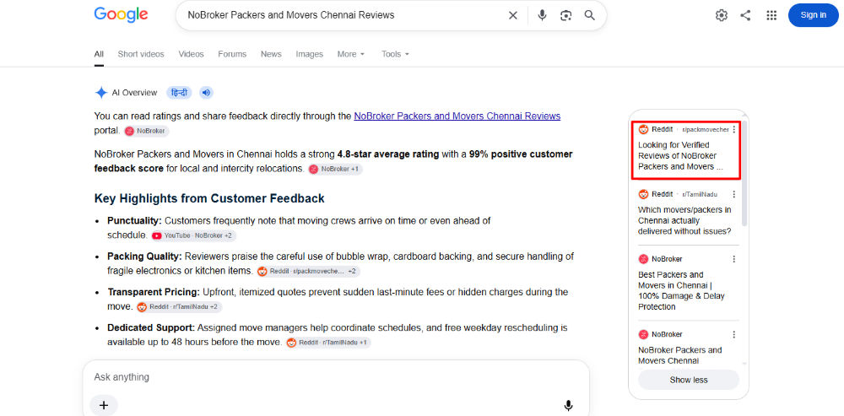The image size is (844, 416).
Task: Open options menu for 'Best Packers' NoBroker result
Action: pos(734,259)
